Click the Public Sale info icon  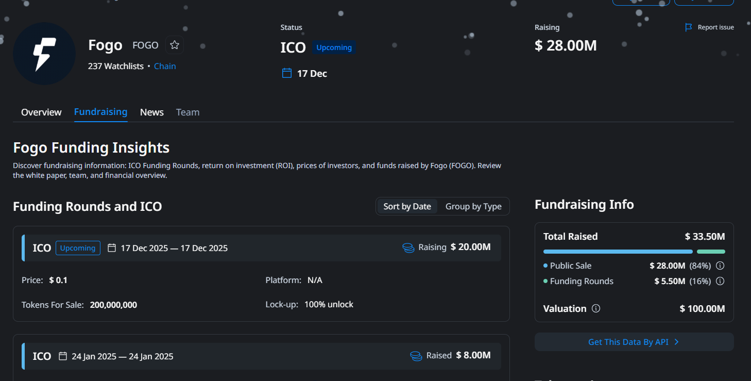(x=721, y=266)
